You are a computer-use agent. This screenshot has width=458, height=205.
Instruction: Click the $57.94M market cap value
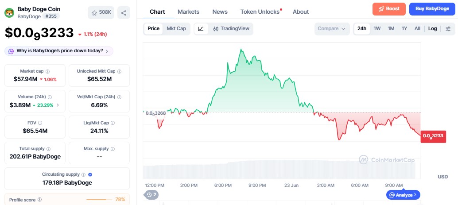coord(25,79)
